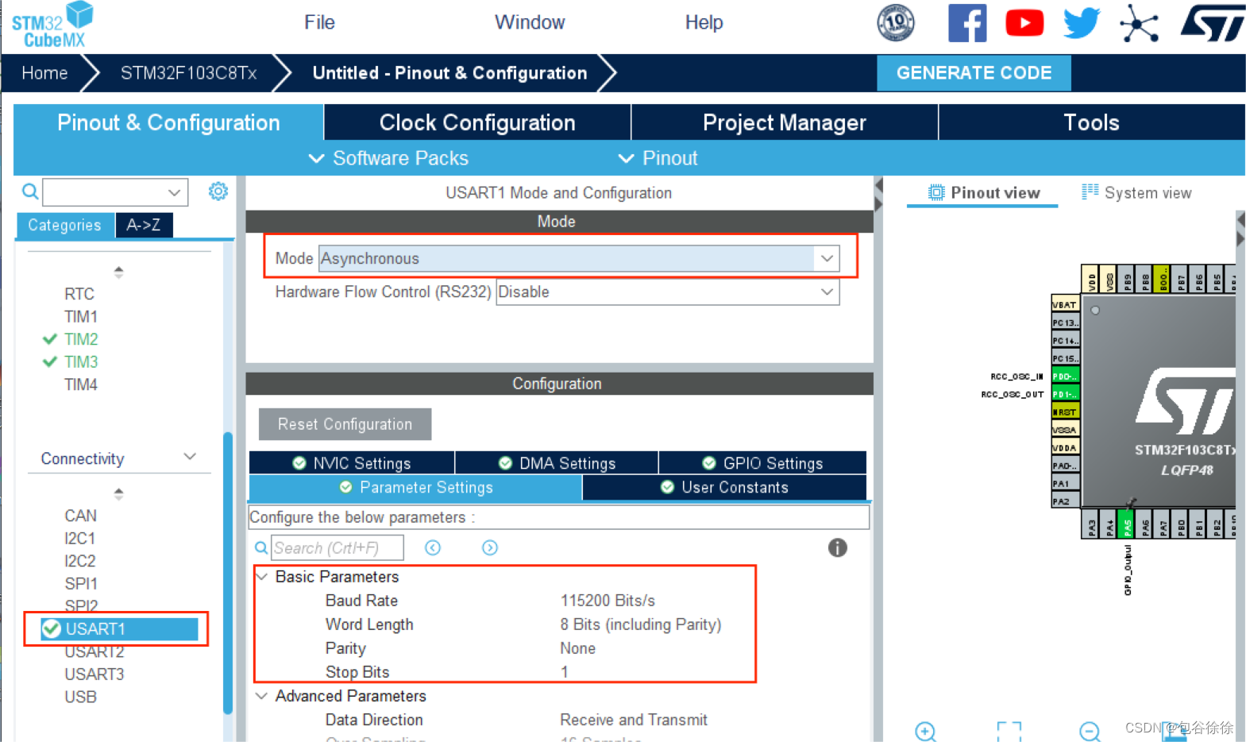Open User Constants tab
Image resolution: width=1246 pixels, height=742 pixels.
724,487
